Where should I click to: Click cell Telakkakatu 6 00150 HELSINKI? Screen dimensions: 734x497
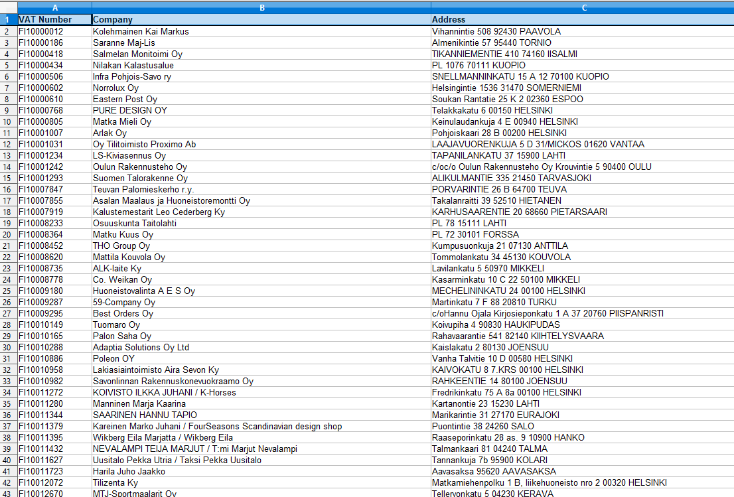click(582, 110)
